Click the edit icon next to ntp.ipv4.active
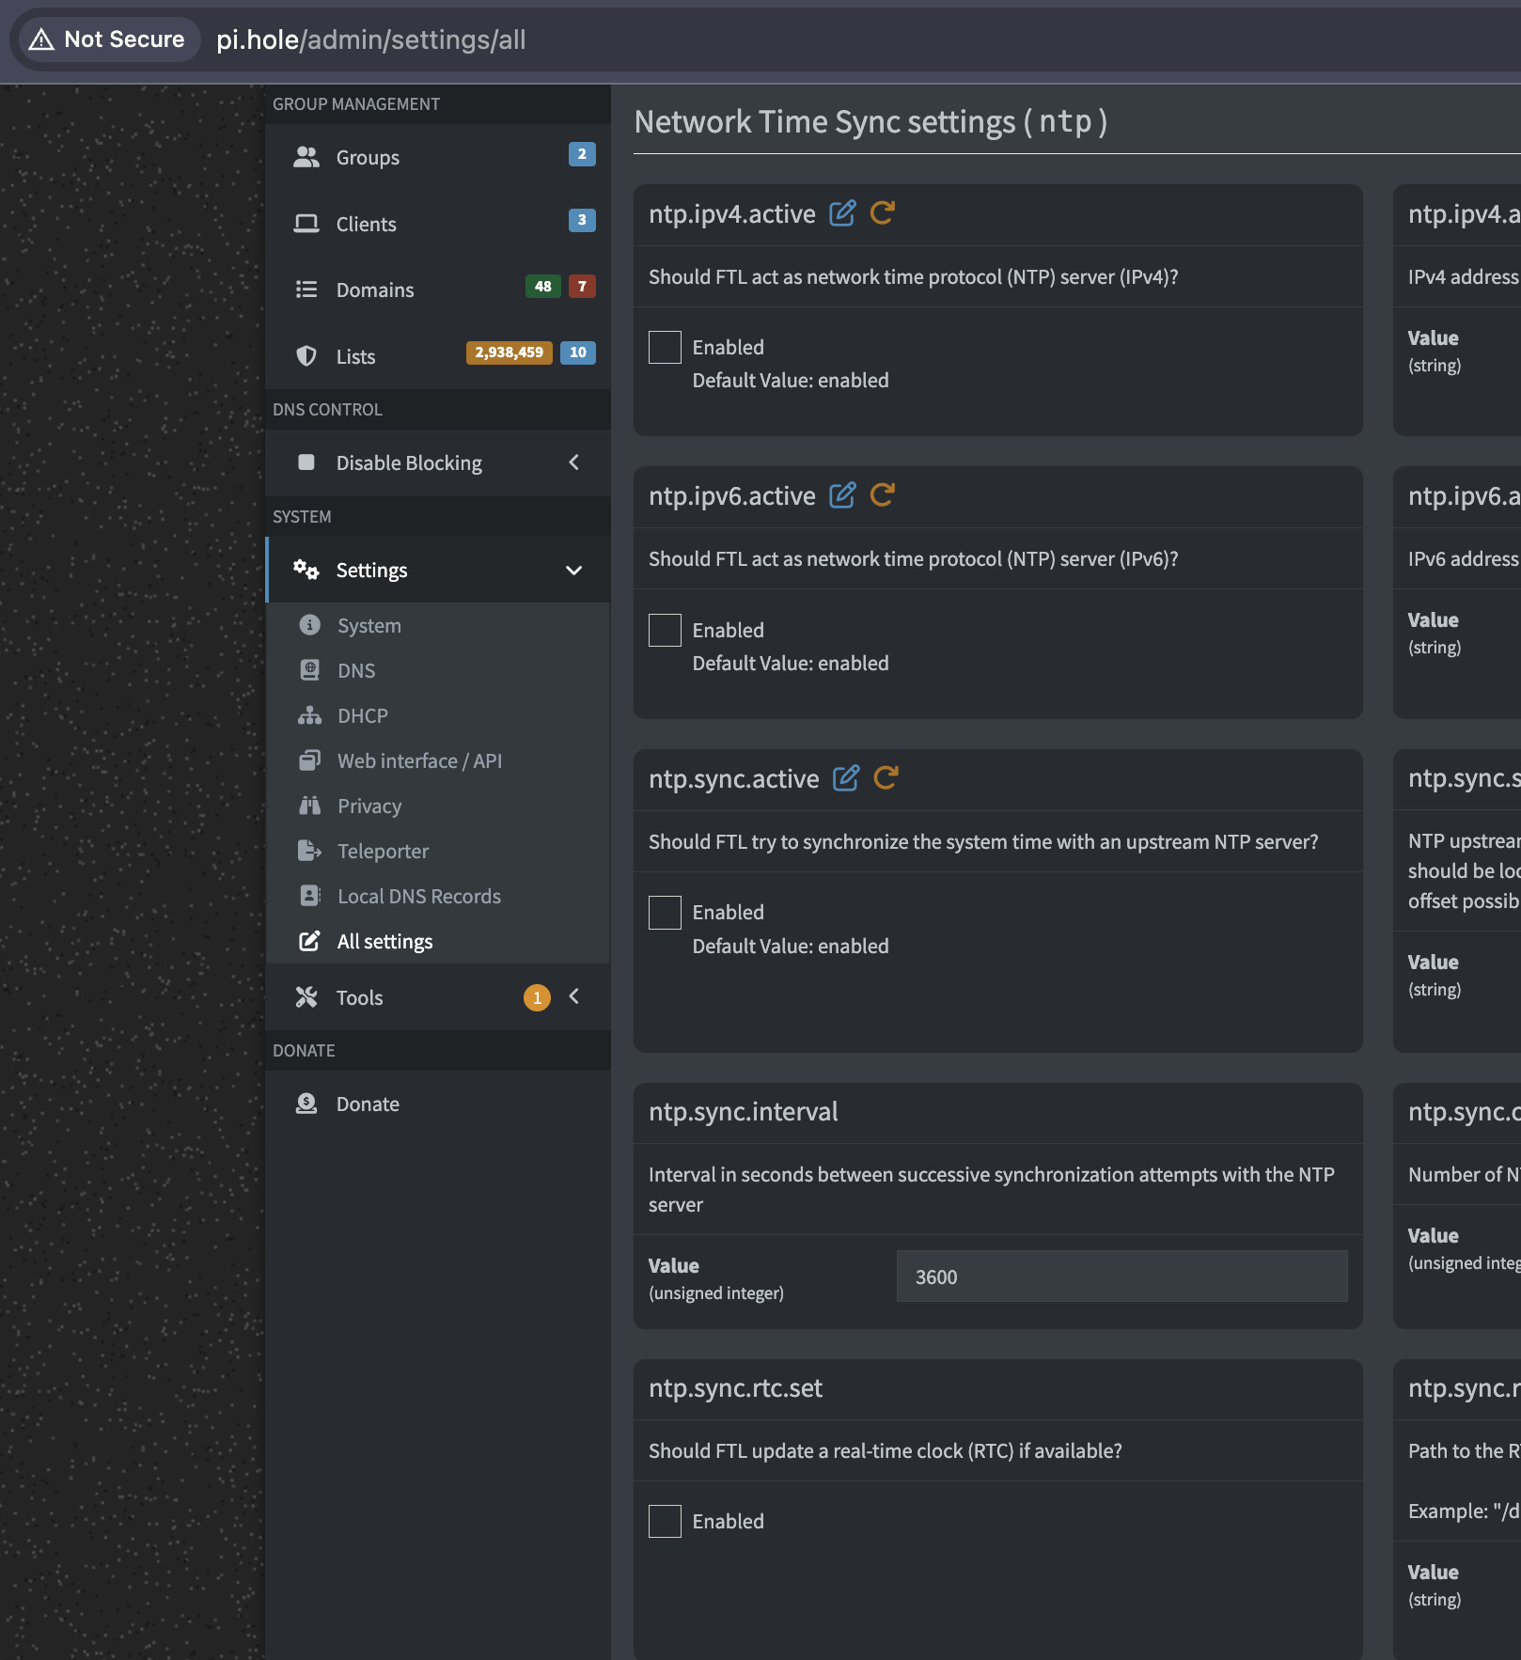 [842, 213]
